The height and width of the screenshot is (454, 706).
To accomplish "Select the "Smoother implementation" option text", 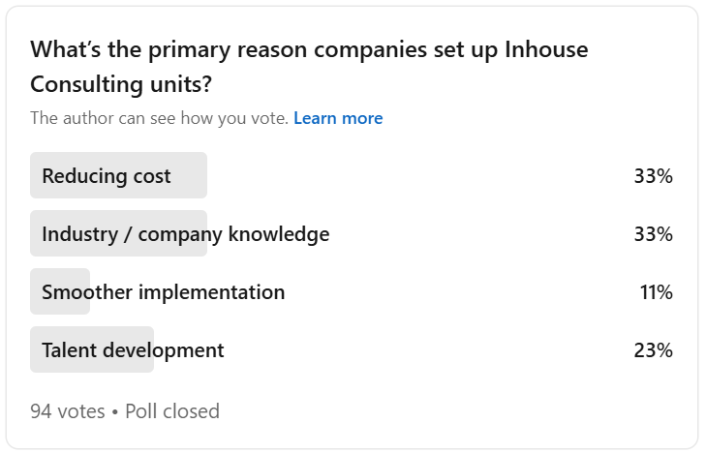I will pos(164,292).
